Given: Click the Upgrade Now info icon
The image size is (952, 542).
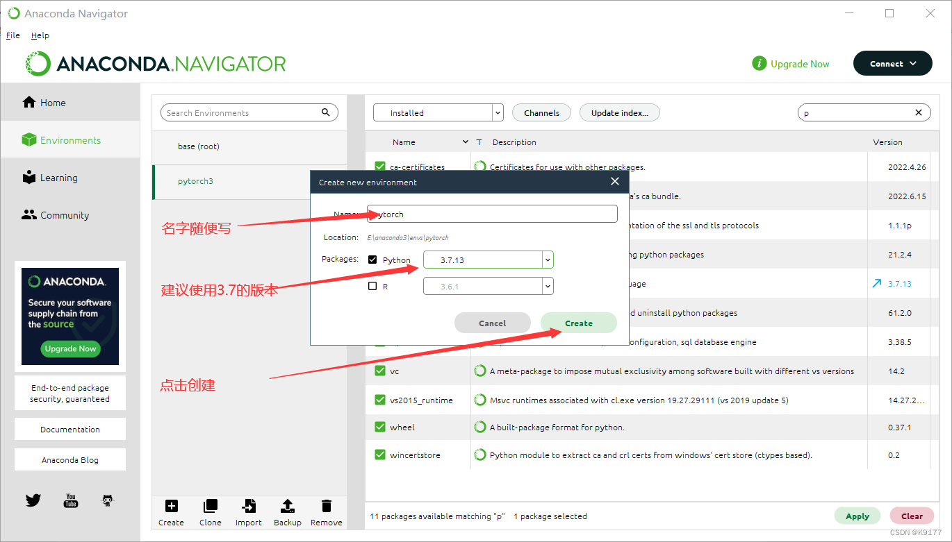Looking at the screenshot, I should (x=759, y=64).
